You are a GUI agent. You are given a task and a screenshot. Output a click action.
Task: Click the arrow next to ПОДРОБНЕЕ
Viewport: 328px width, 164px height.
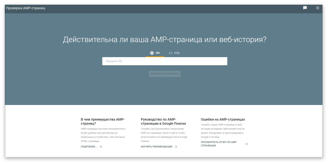tap(101, 147)
